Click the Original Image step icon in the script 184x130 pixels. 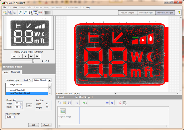click(63, 111)
